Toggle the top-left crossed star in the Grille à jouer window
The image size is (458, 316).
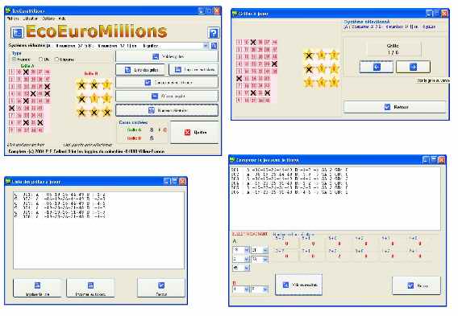[x=309, y=55]
